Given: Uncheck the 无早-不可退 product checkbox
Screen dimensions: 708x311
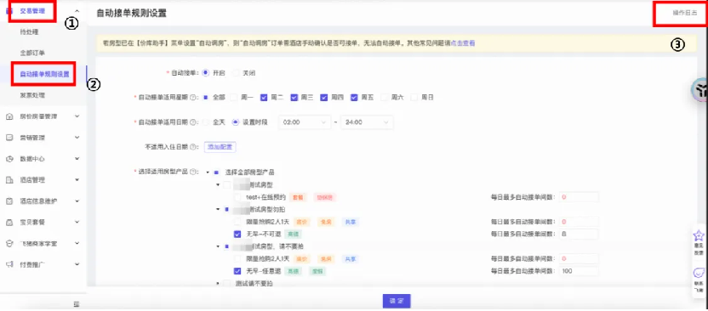Looking at the screenshot, I should (237, 235).
